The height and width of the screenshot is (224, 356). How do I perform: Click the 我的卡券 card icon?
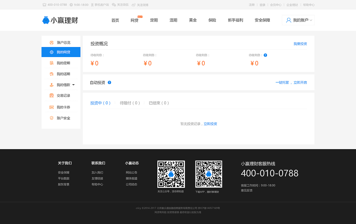pyautogui.click(x=51, y=107)
